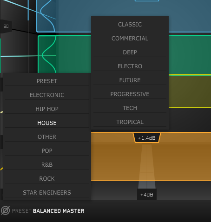The image size is (211, 222).
Task: Open the Hip Hop preset category
Action: pyautogui.click(x=47, y=109)
